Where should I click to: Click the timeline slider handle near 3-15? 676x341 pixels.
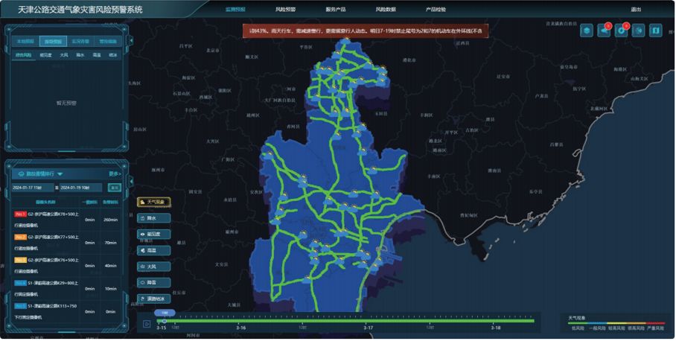point(164,321)
